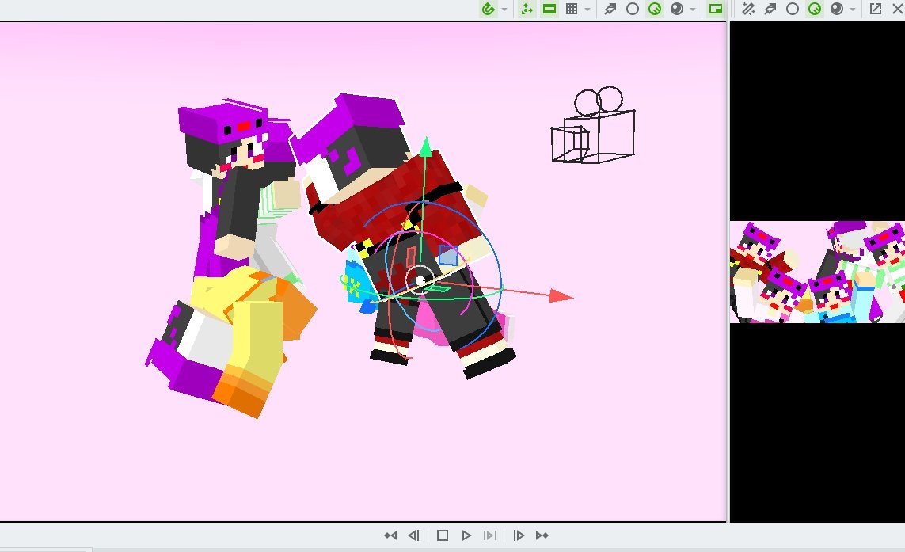
Task: Open shading dropdown in camera preview toolbar
Action: tap(853, 10)
